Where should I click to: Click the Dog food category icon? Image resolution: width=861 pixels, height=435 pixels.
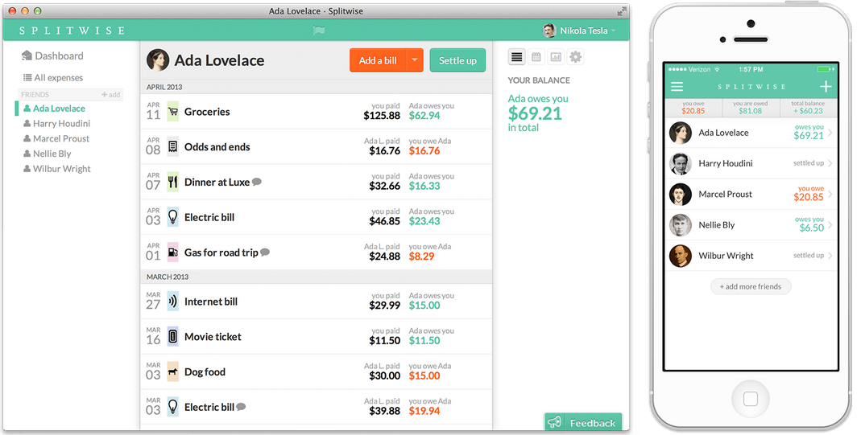click(173, 371)
